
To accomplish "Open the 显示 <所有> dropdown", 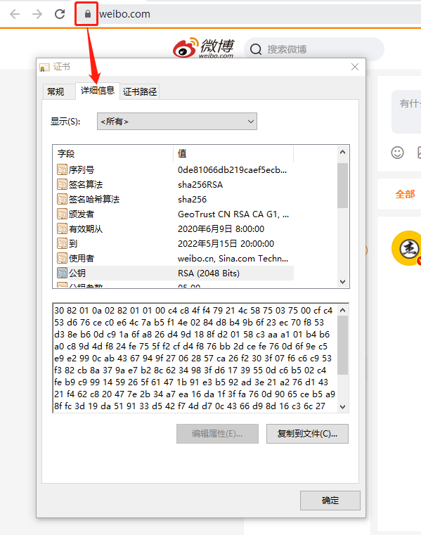I will [177, 122].
